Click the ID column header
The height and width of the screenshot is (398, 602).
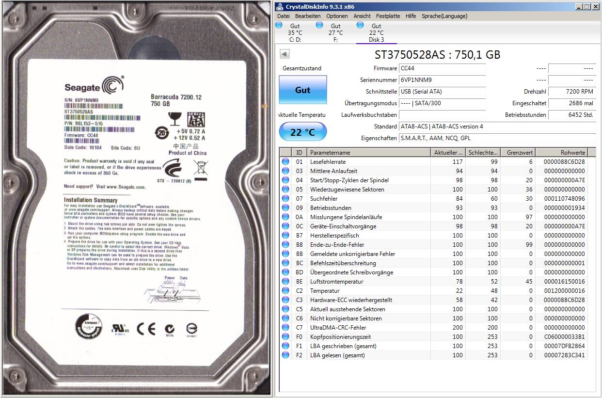[300, 153]
